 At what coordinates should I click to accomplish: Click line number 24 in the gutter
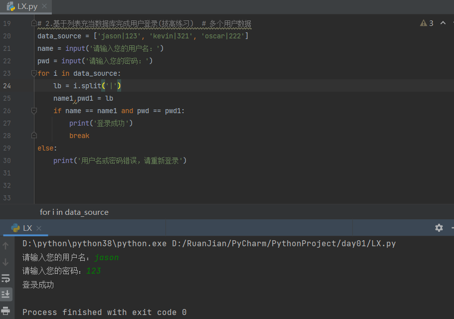tap(7, 86)
